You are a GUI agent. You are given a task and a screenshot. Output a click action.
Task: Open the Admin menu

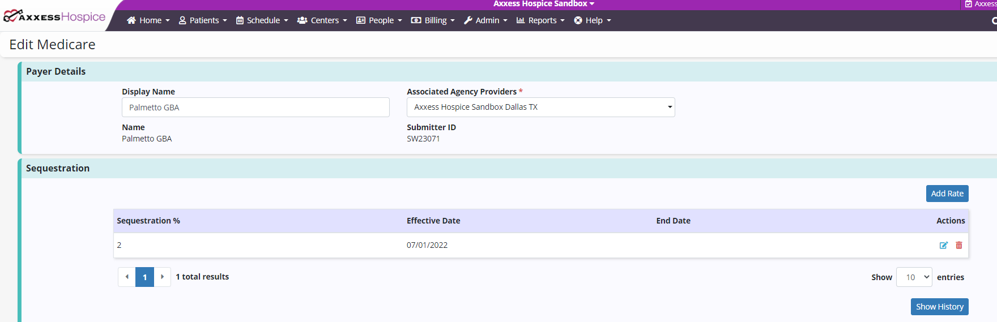[485, 20]
